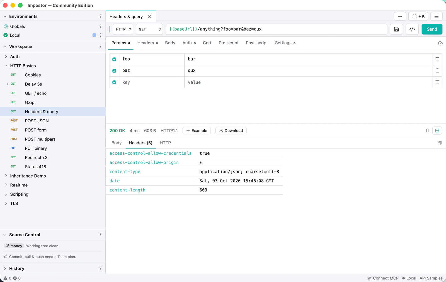
Task: Open the Environments panel options menu
Action: pyautogui.click(x=100, y=16)
